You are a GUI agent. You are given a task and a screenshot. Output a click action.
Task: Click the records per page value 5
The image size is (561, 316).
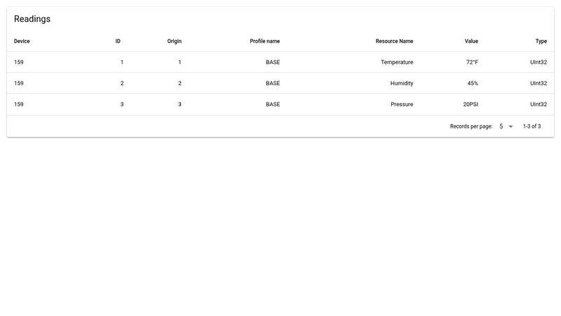[501, 126]
